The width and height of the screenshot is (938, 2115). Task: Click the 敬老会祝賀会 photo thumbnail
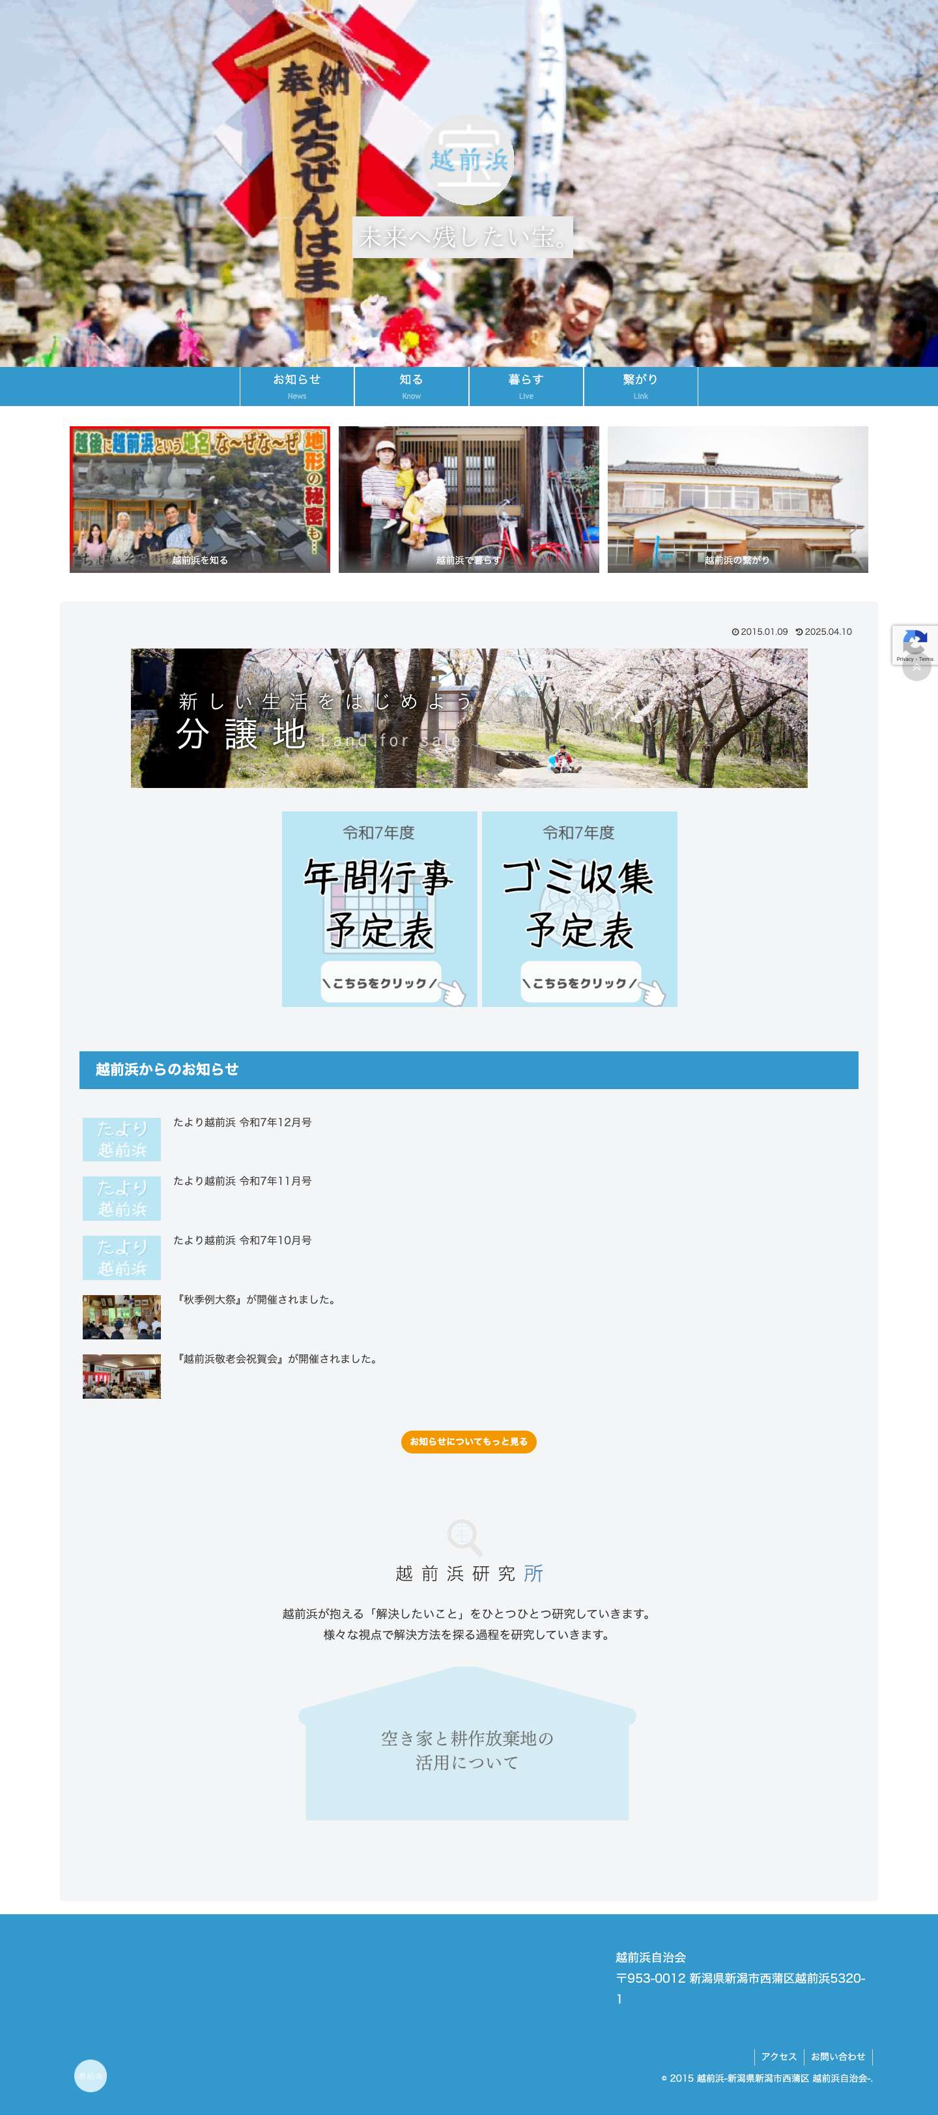tap(121, 1376)
